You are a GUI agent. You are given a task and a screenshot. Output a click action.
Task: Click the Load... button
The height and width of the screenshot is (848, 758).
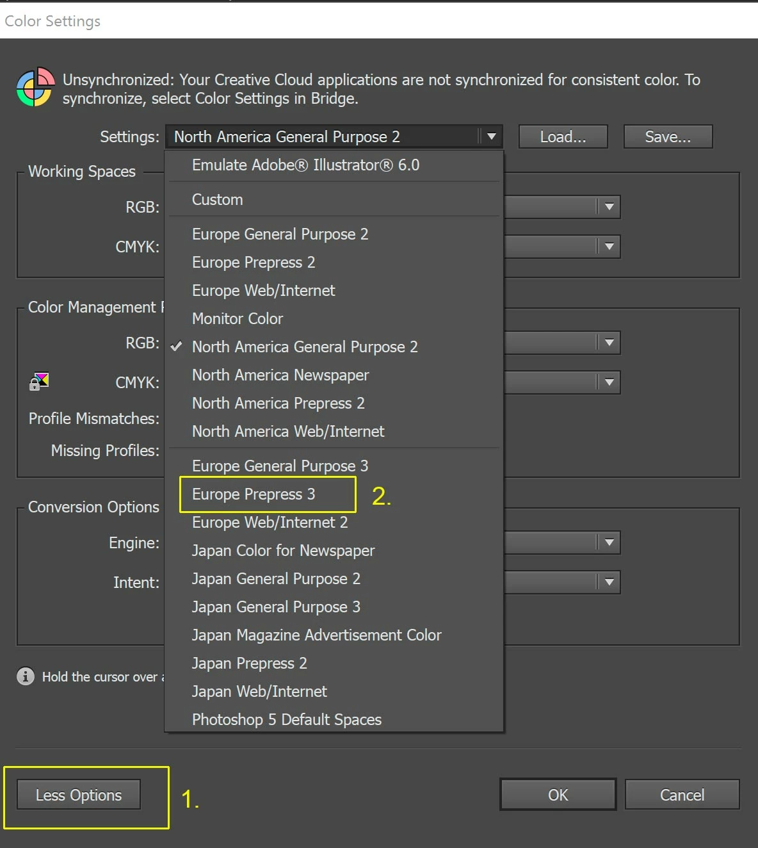[563, 136]
